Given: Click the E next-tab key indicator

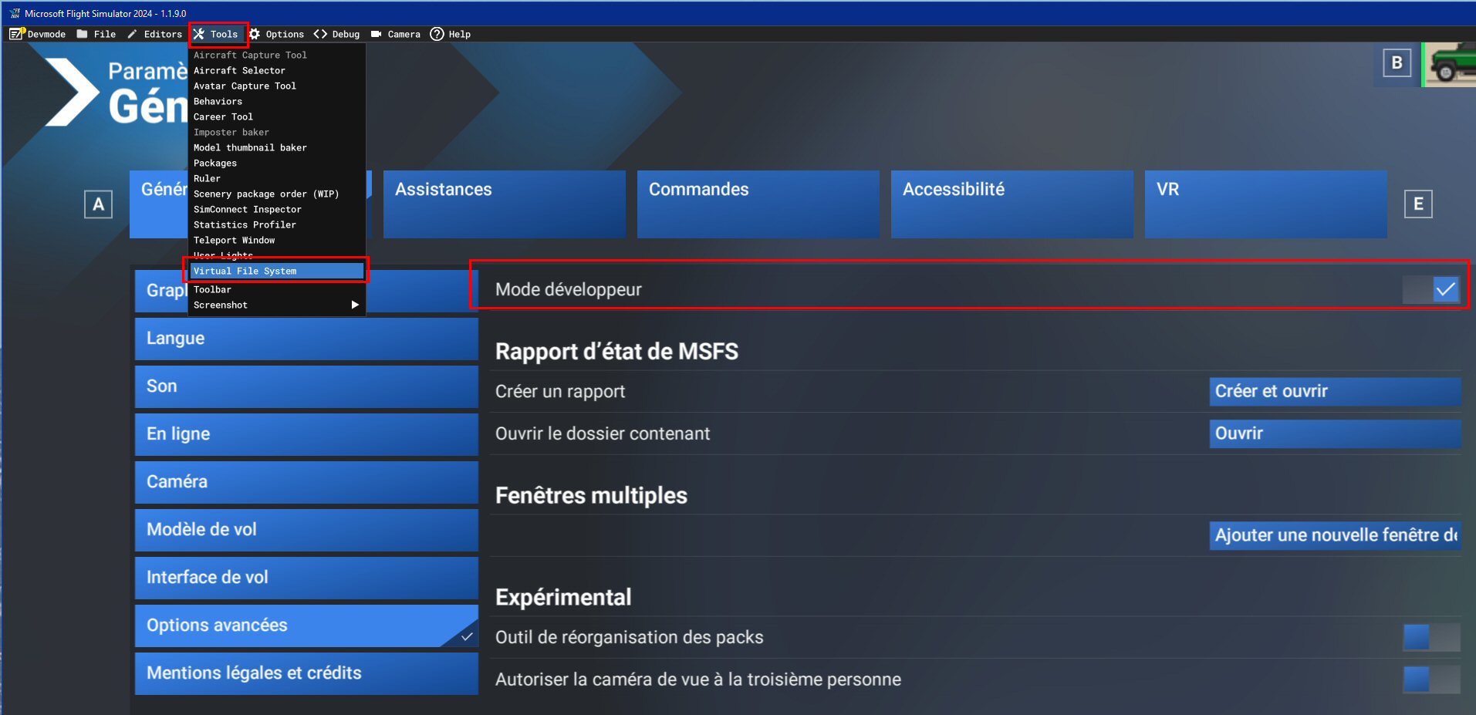Looking at the screenshot, I should click(x=1418, y=204).
